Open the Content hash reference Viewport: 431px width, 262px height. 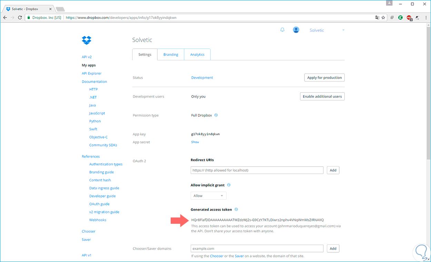[x=100, y=180]
